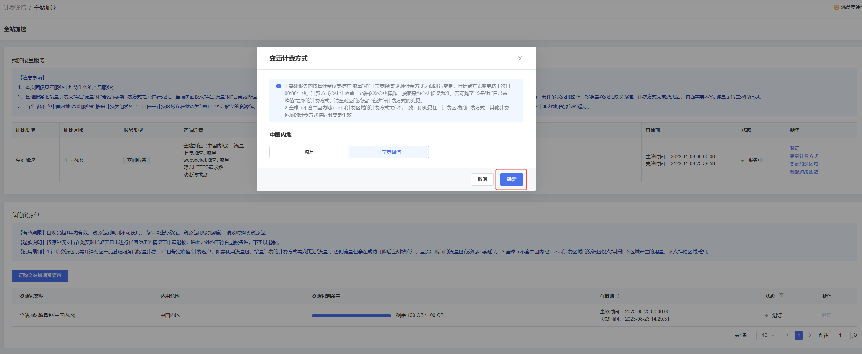Select page number 1 in pagination
Viewport: 862px width, 354px height.
pyautogui.click(x=799, y=335)
